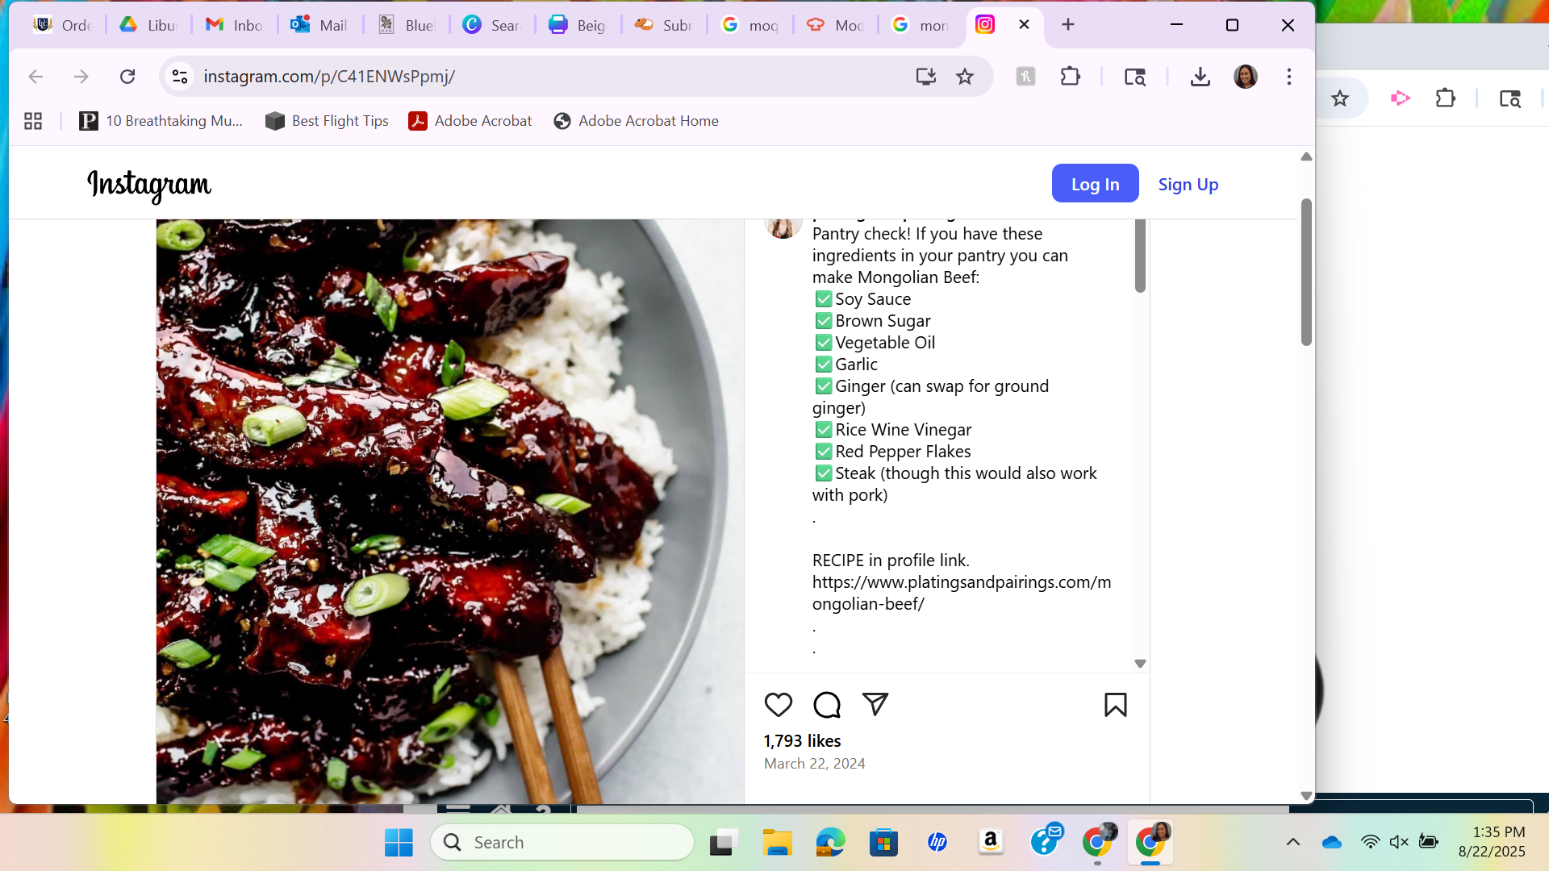1549x871 pixels.
Task: Click the Sign Up link
Action: (x=1188, y=185)
